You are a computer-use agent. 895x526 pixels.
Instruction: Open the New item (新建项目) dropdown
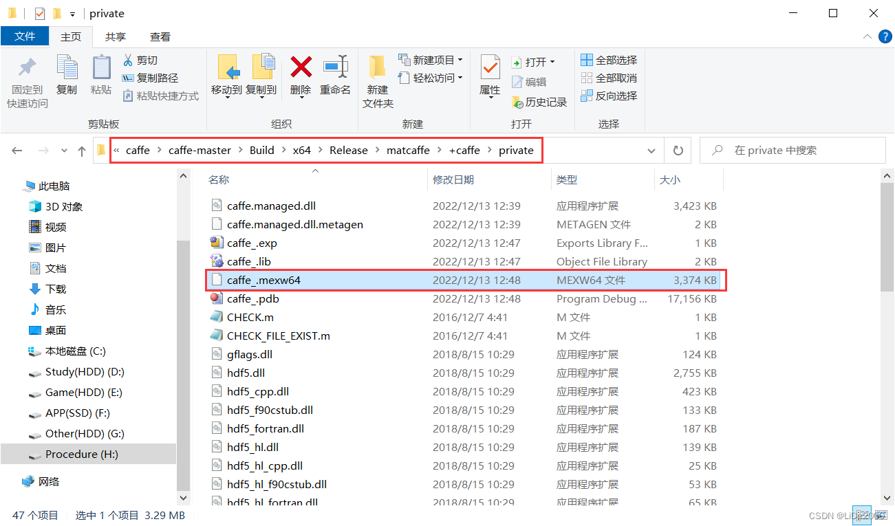click(431, 60)
